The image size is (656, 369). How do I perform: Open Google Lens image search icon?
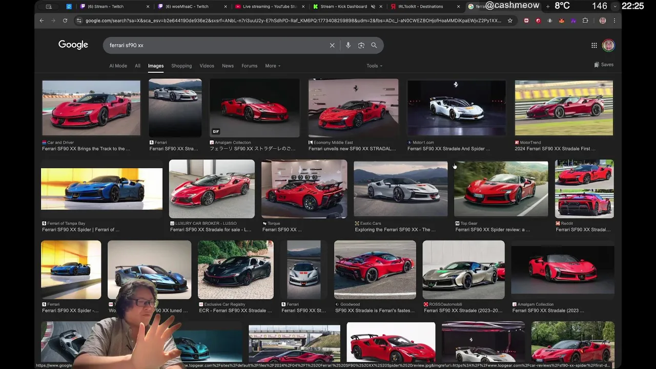pos(361,45)
